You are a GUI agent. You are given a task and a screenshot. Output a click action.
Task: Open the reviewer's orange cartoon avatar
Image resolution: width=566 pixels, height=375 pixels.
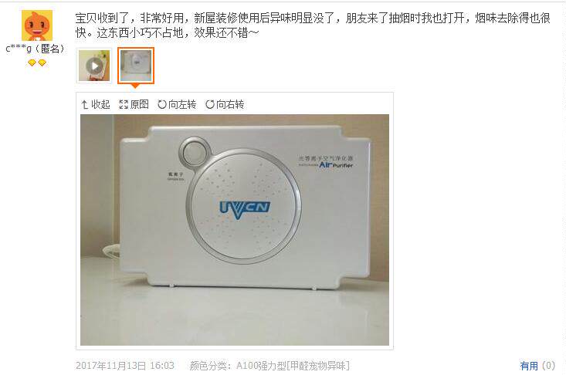pos(37,25)
